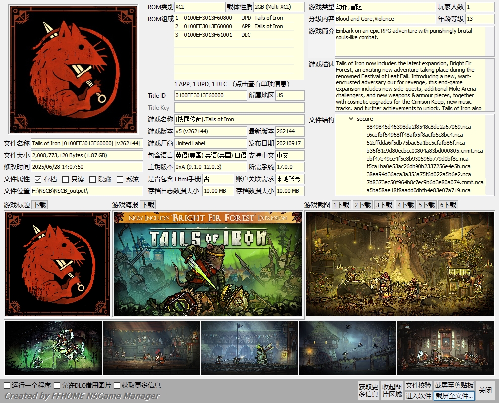Click the 主钥版本 field 0xA
The width and height of the screenshot is (499, 403).
tap(210, 167)
